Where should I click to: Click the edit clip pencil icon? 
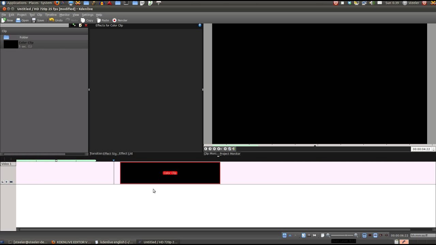click(x=80, y=25)
